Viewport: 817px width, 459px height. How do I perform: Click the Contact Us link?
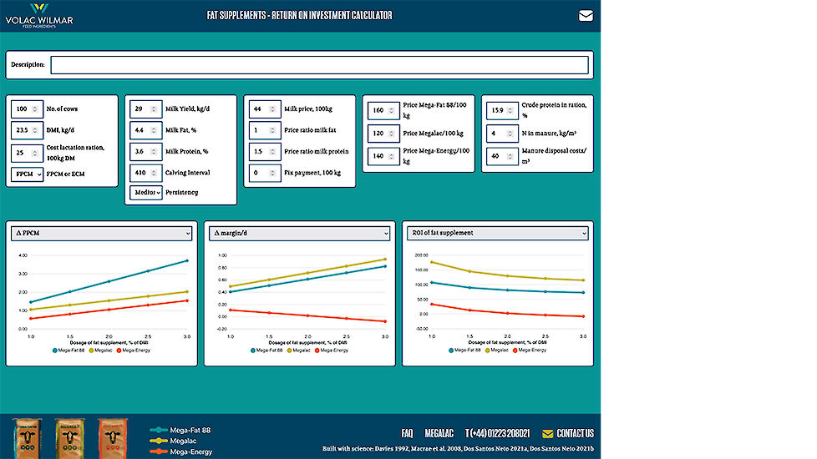575,433
